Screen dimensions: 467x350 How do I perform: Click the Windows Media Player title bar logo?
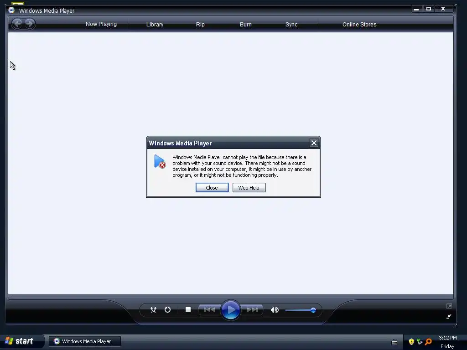pyautogui.click(x=11, y=10)
